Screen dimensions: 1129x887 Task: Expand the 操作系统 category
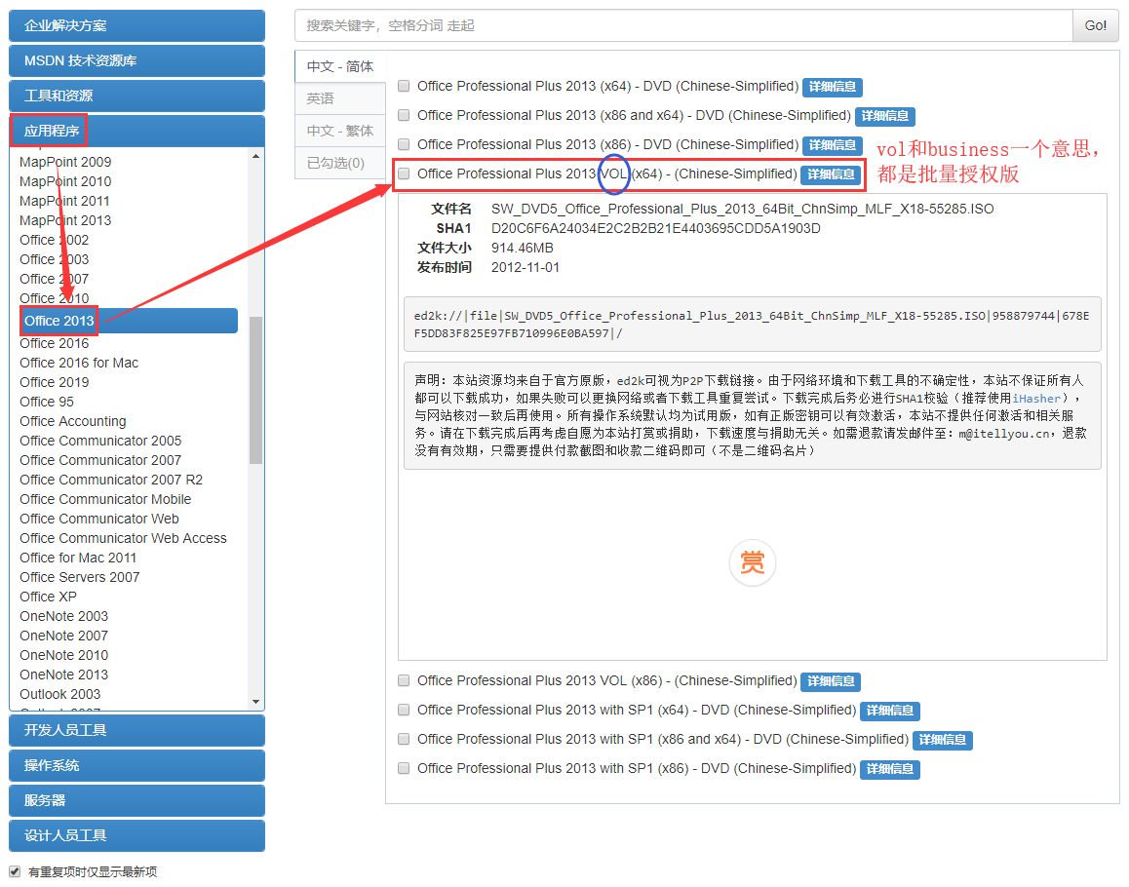pos(136,765)
